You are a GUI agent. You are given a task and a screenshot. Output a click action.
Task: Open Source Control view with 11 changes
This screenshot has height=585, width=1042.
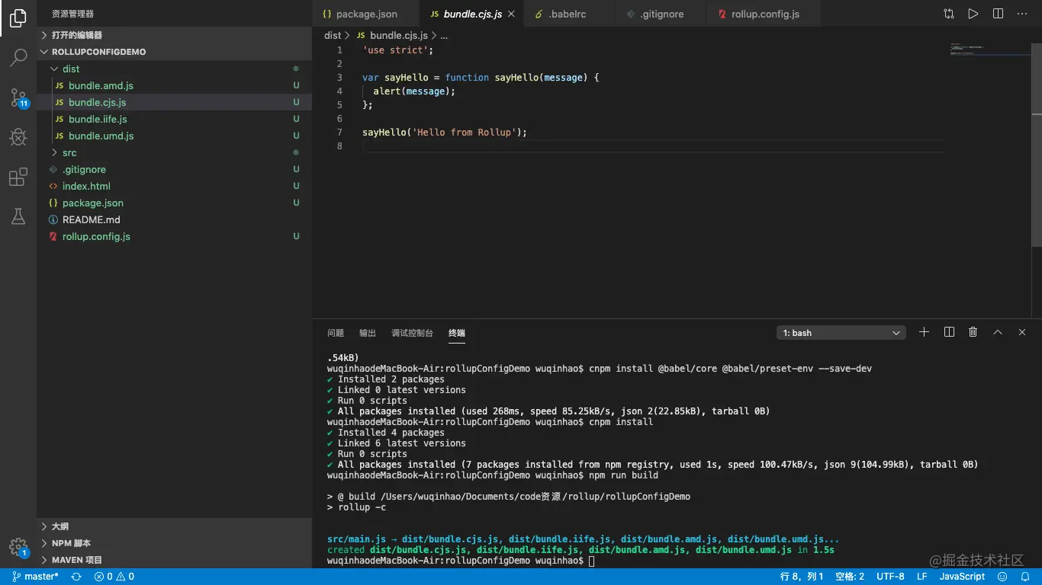click(x=18, y=97)
